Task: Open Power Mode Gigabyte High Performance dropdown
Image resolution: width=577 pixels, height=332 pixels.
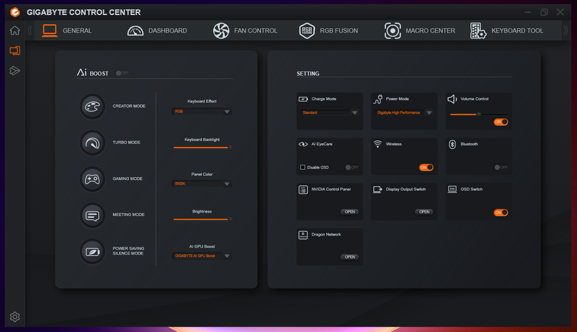Action: pos(404,113)
